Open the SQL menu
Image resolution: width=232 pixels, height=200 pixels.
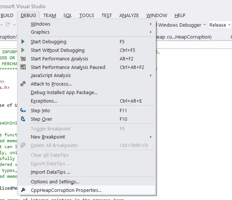(67, 16)
